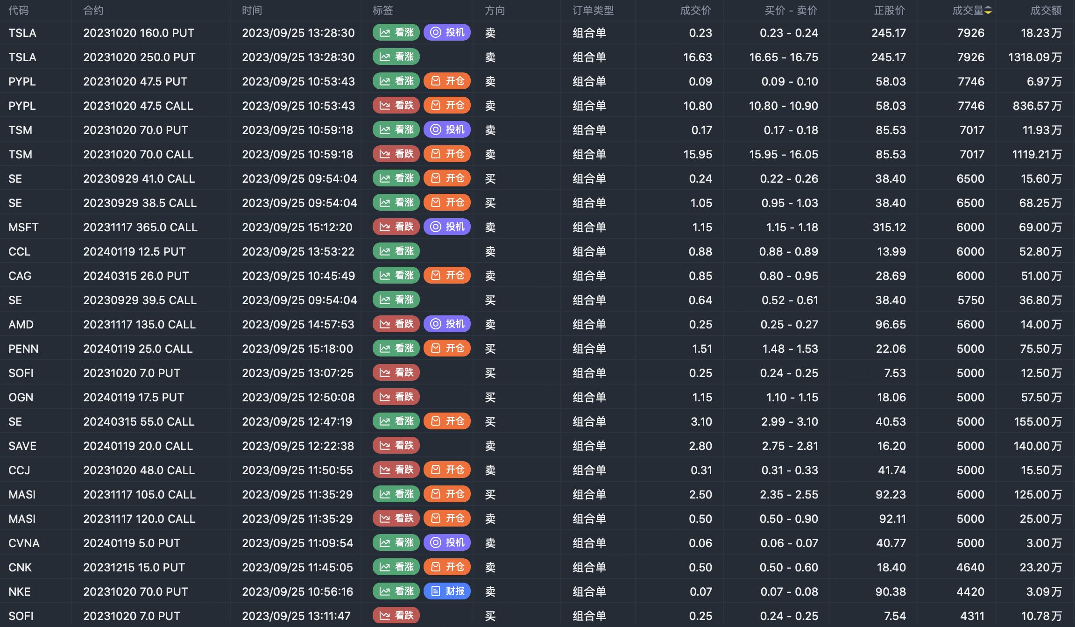The width and height of the screenshot is (1075, 627).
Task: Click 开仓 tag on SE 55.0 CALL row
Action: pyautogui.click(x=447, y=421)
